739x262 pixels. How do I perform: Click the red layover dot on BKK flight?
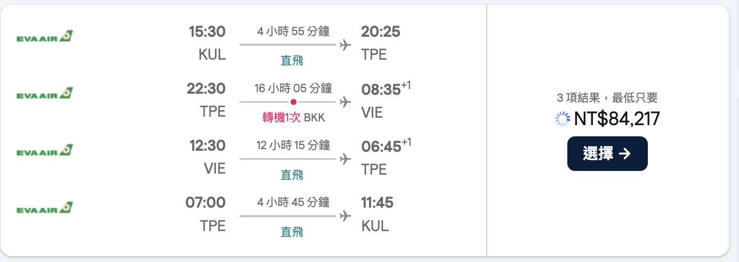(293, 102)
